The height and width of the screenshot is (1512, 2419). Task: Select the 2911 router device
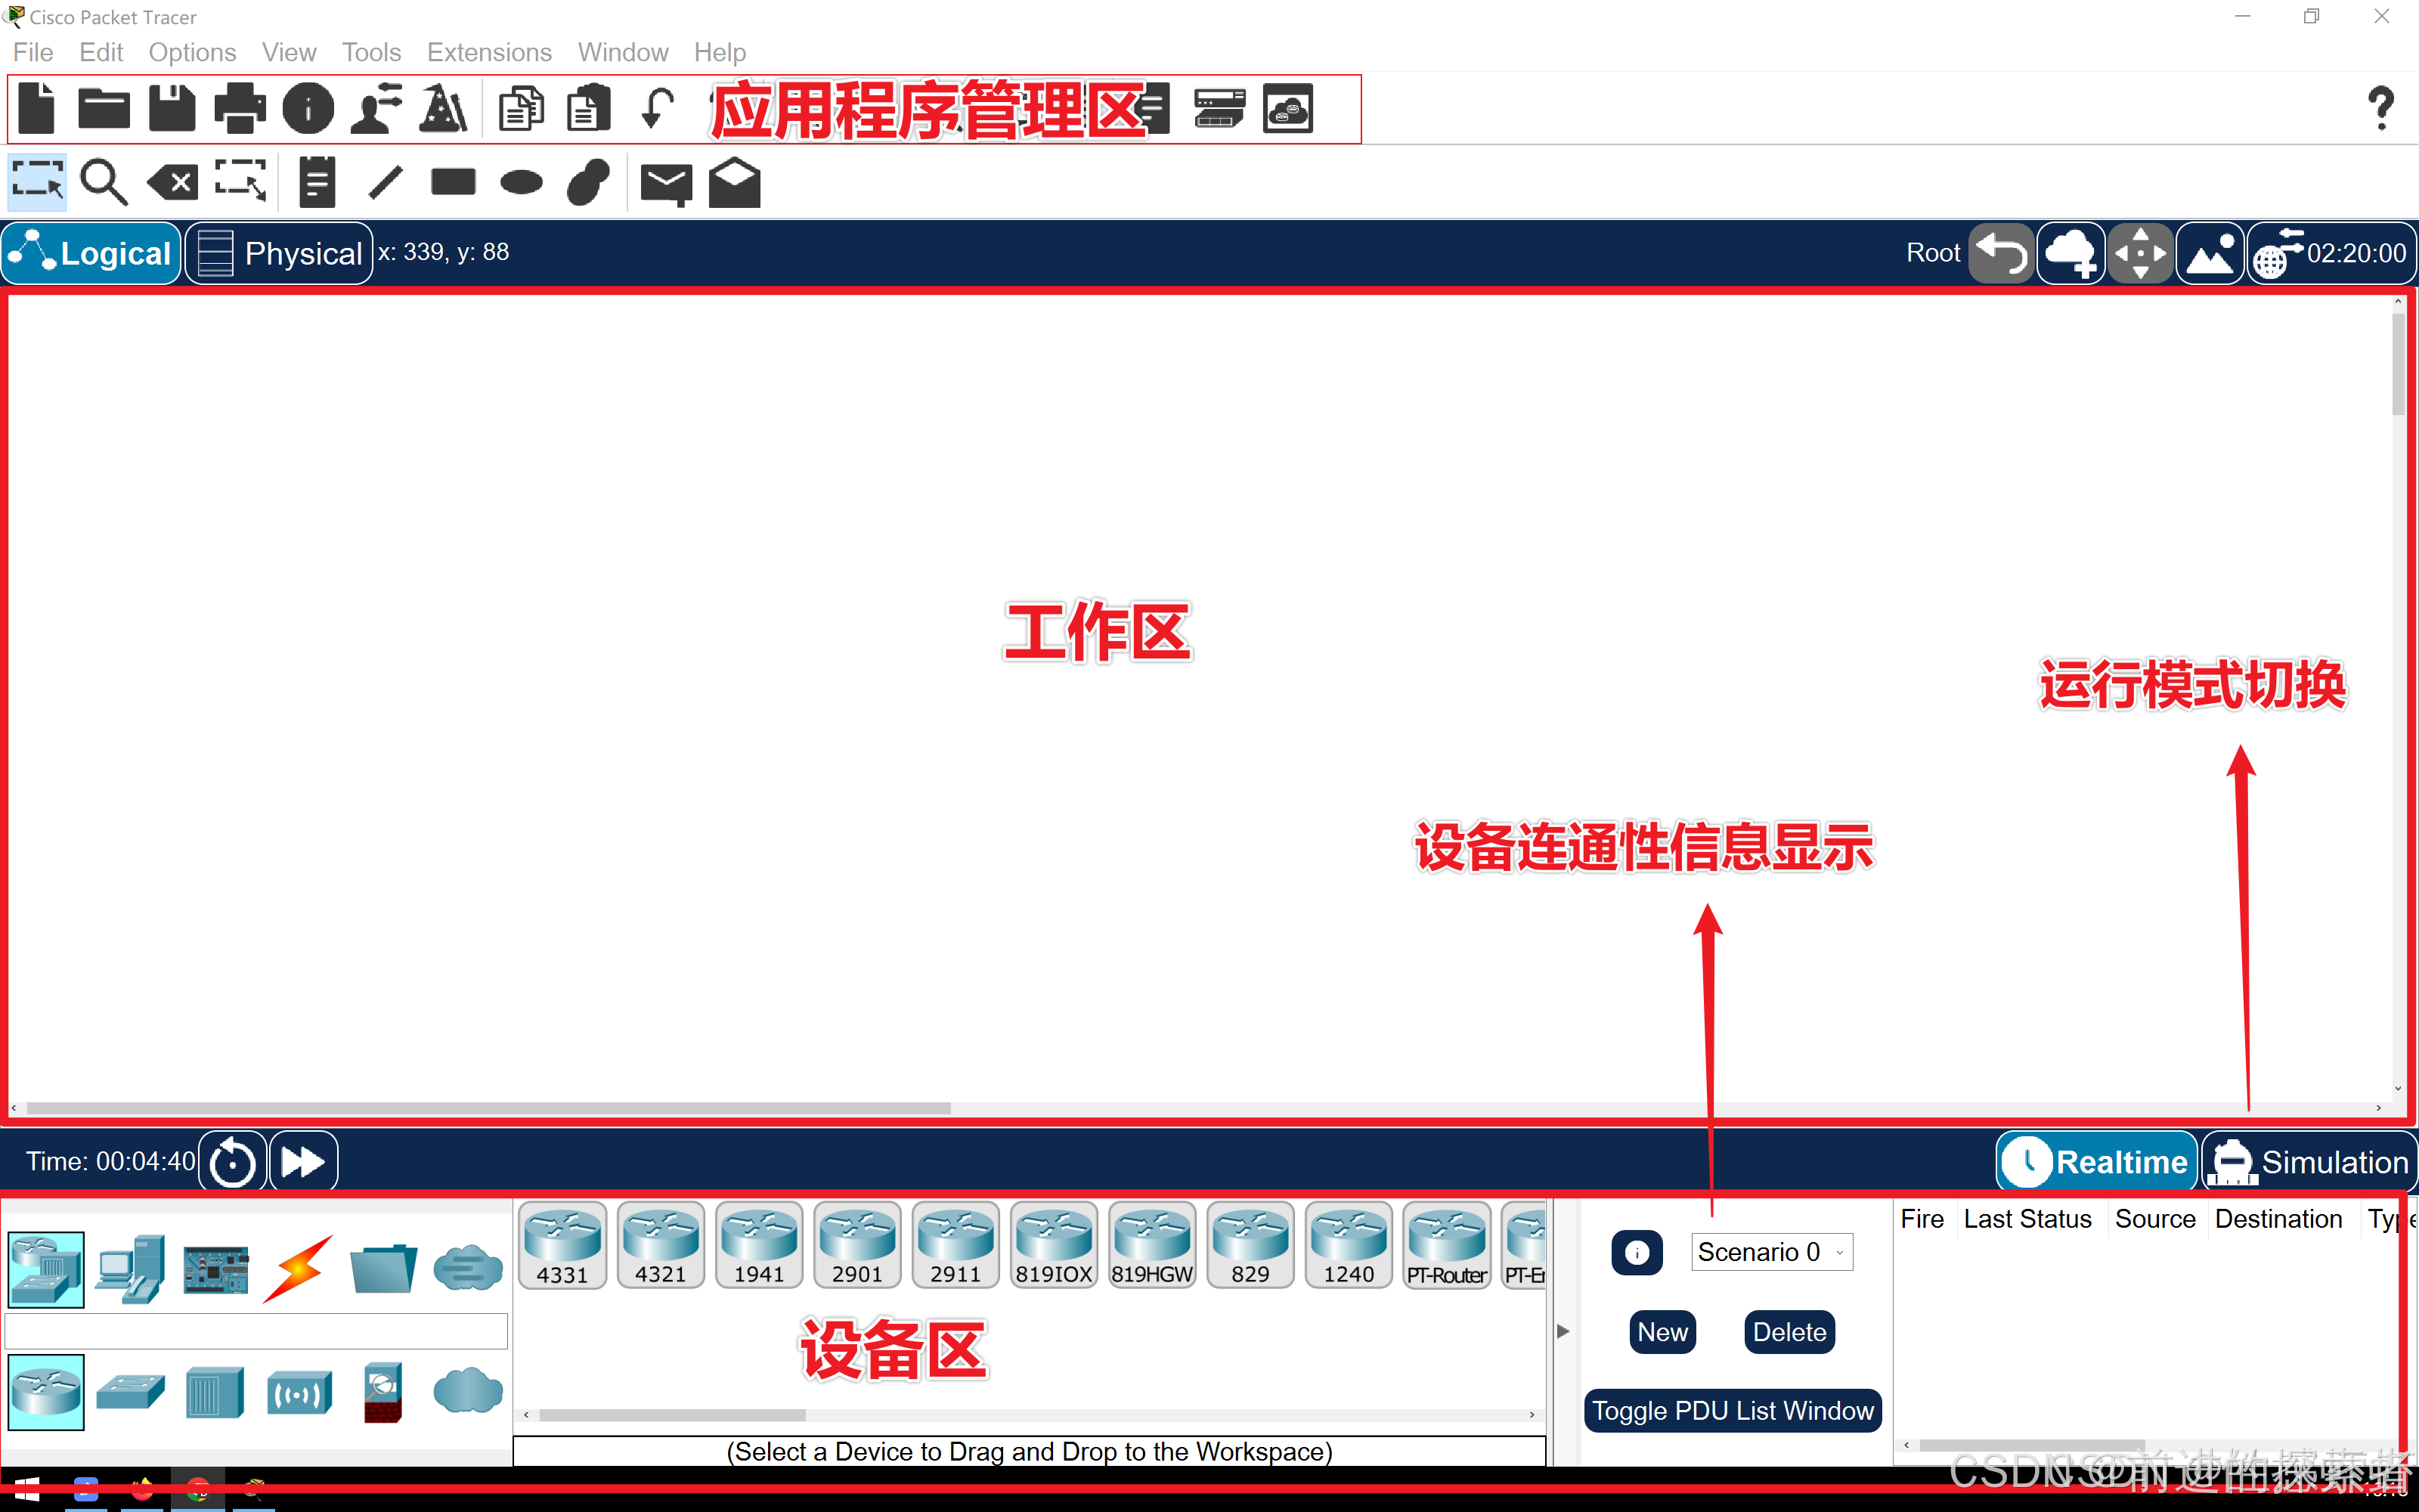[x=955, y=1245]
